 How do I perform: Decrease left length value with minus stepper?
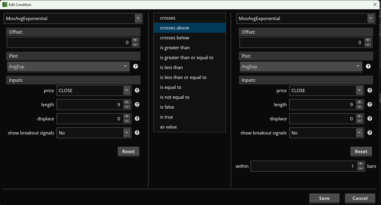pos(127,107)
